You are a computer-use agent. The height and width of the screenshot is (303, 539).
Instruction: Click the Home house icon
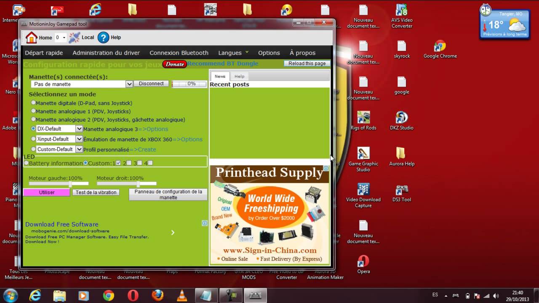[x=32, y=37]
